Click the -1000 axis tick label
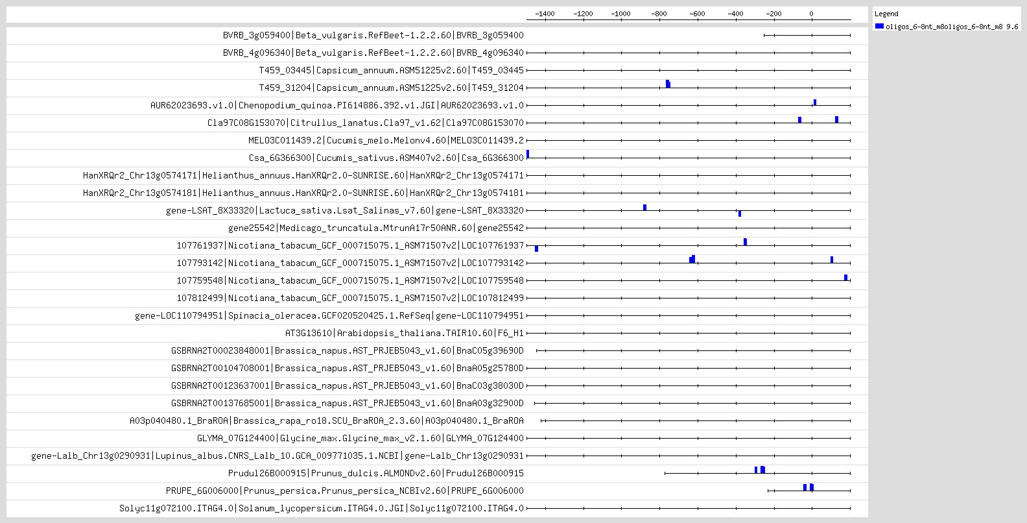The image size is (1027, 523). coord(620,14)
